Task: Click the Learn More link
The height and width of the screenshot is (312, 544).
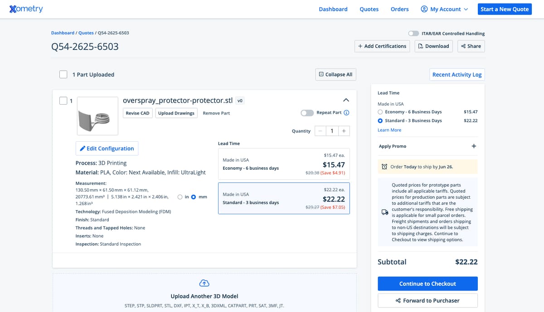Action: 389,130
